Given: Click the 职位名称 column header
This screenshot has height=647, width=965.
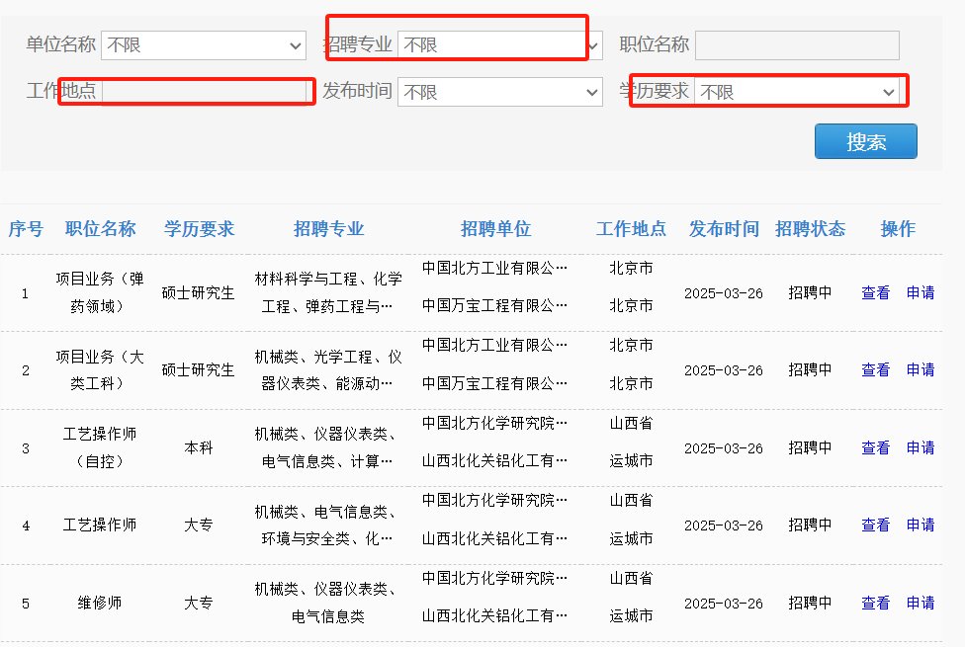Looking at the screenshot, I should 100,228.
